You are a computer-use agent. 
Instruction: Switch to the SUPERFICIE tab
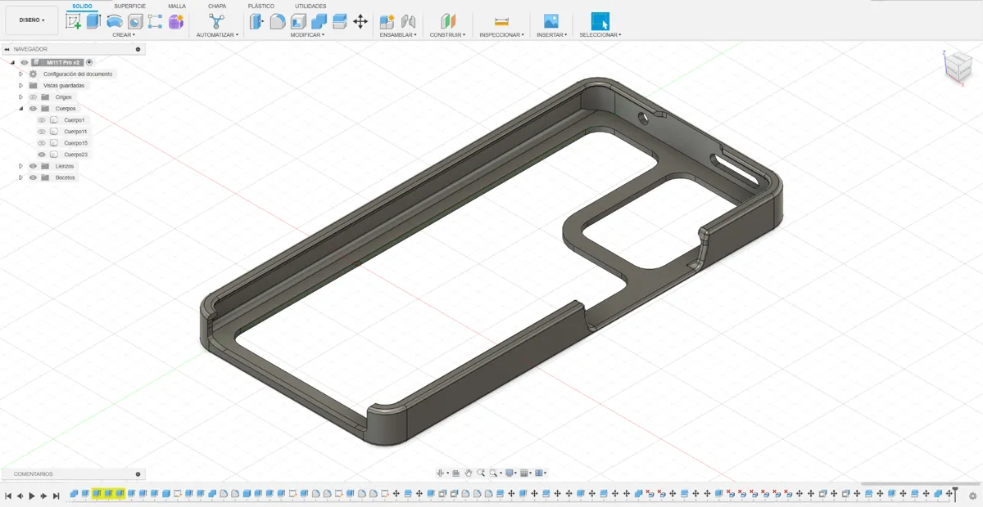130,6
